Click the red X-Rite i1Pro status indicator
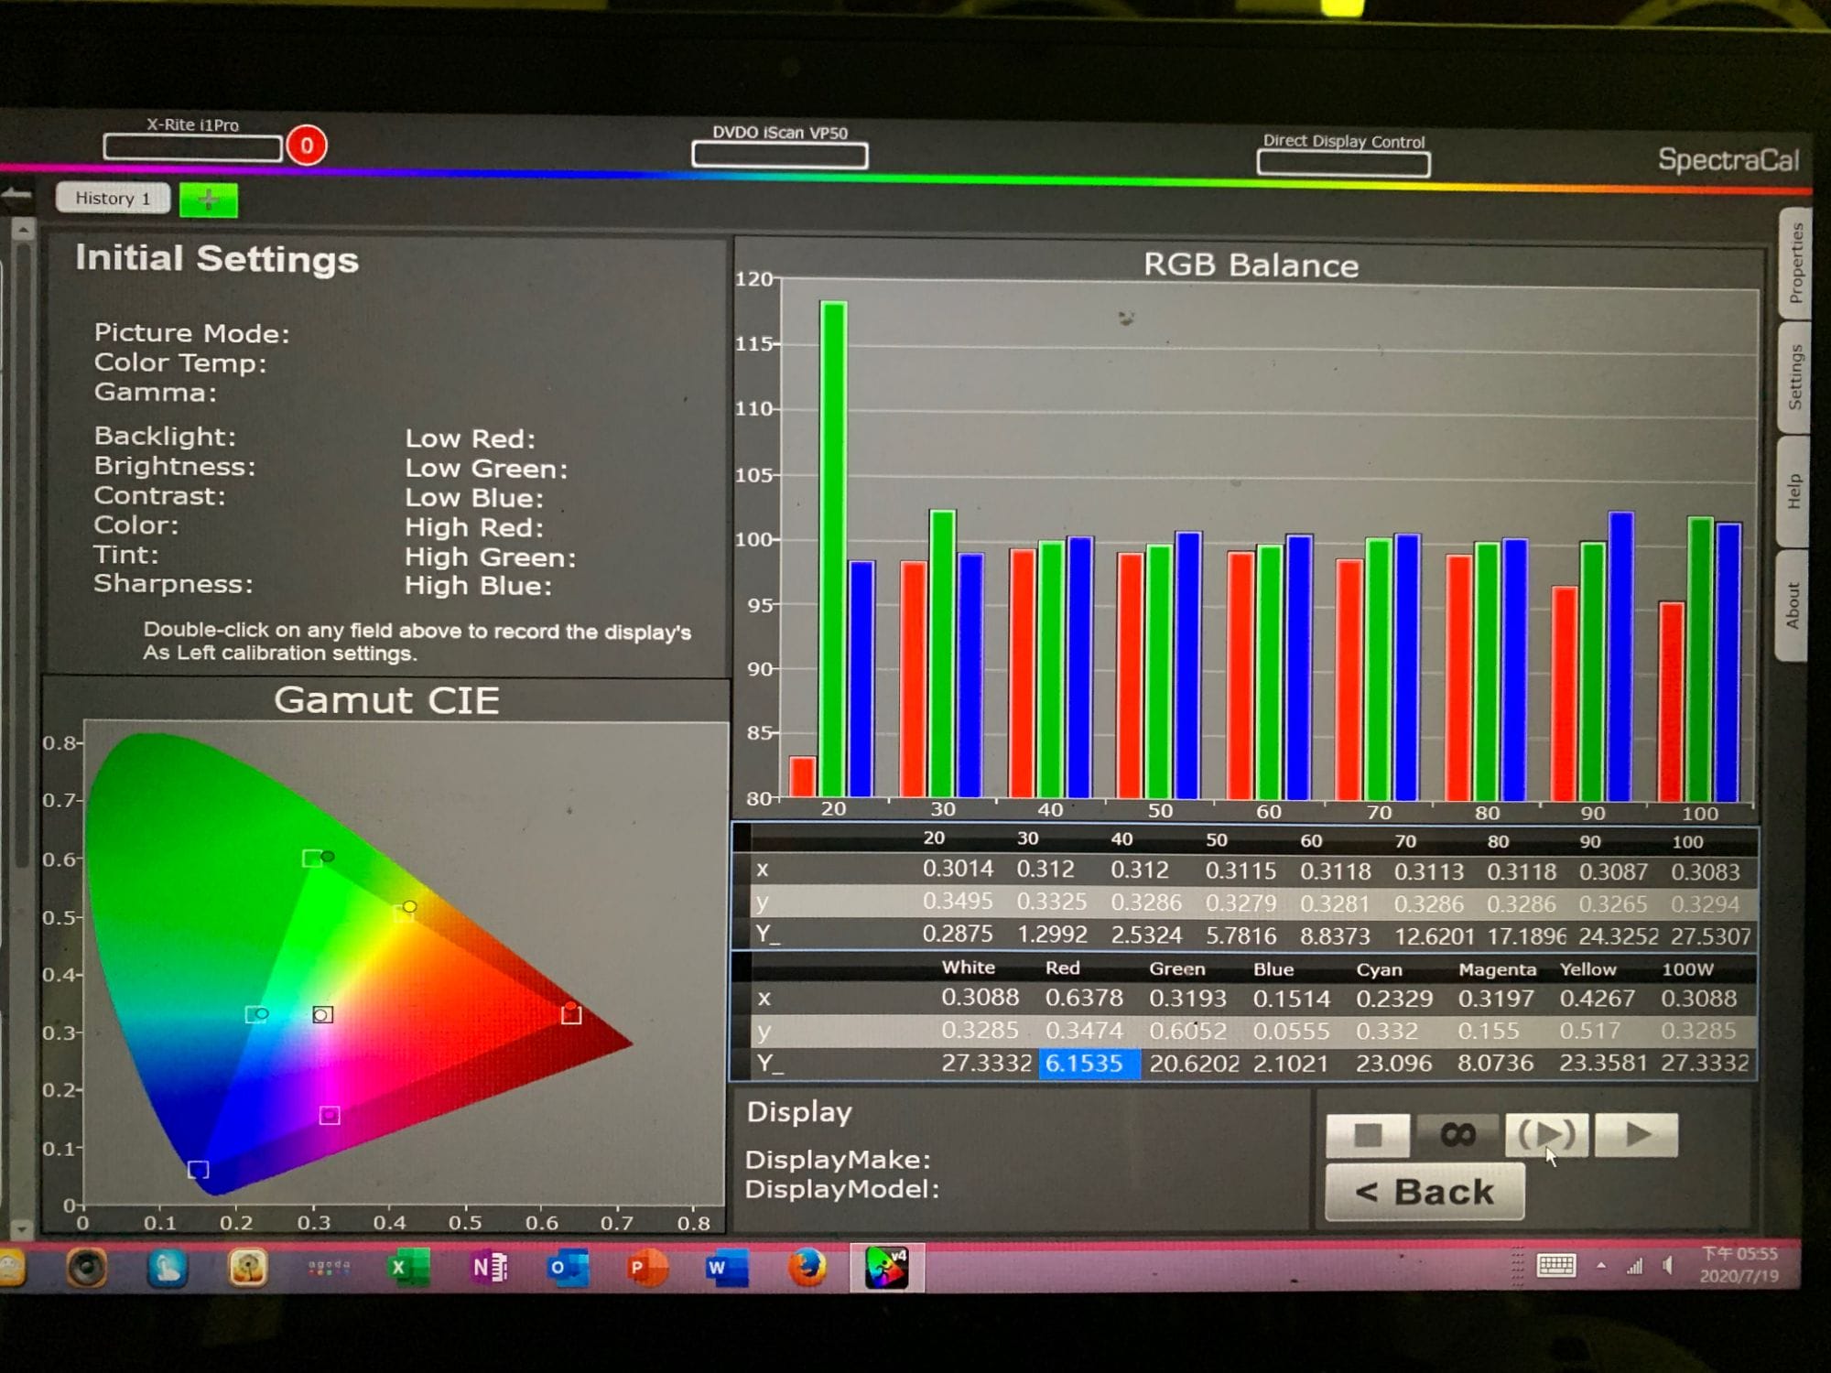The height and width of the screenshot is (1373, 1831). (x=307, y=146)
